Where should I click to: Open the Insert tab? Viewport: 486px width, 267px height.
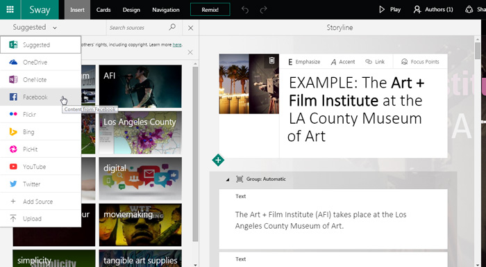click(x=77, y=10)
